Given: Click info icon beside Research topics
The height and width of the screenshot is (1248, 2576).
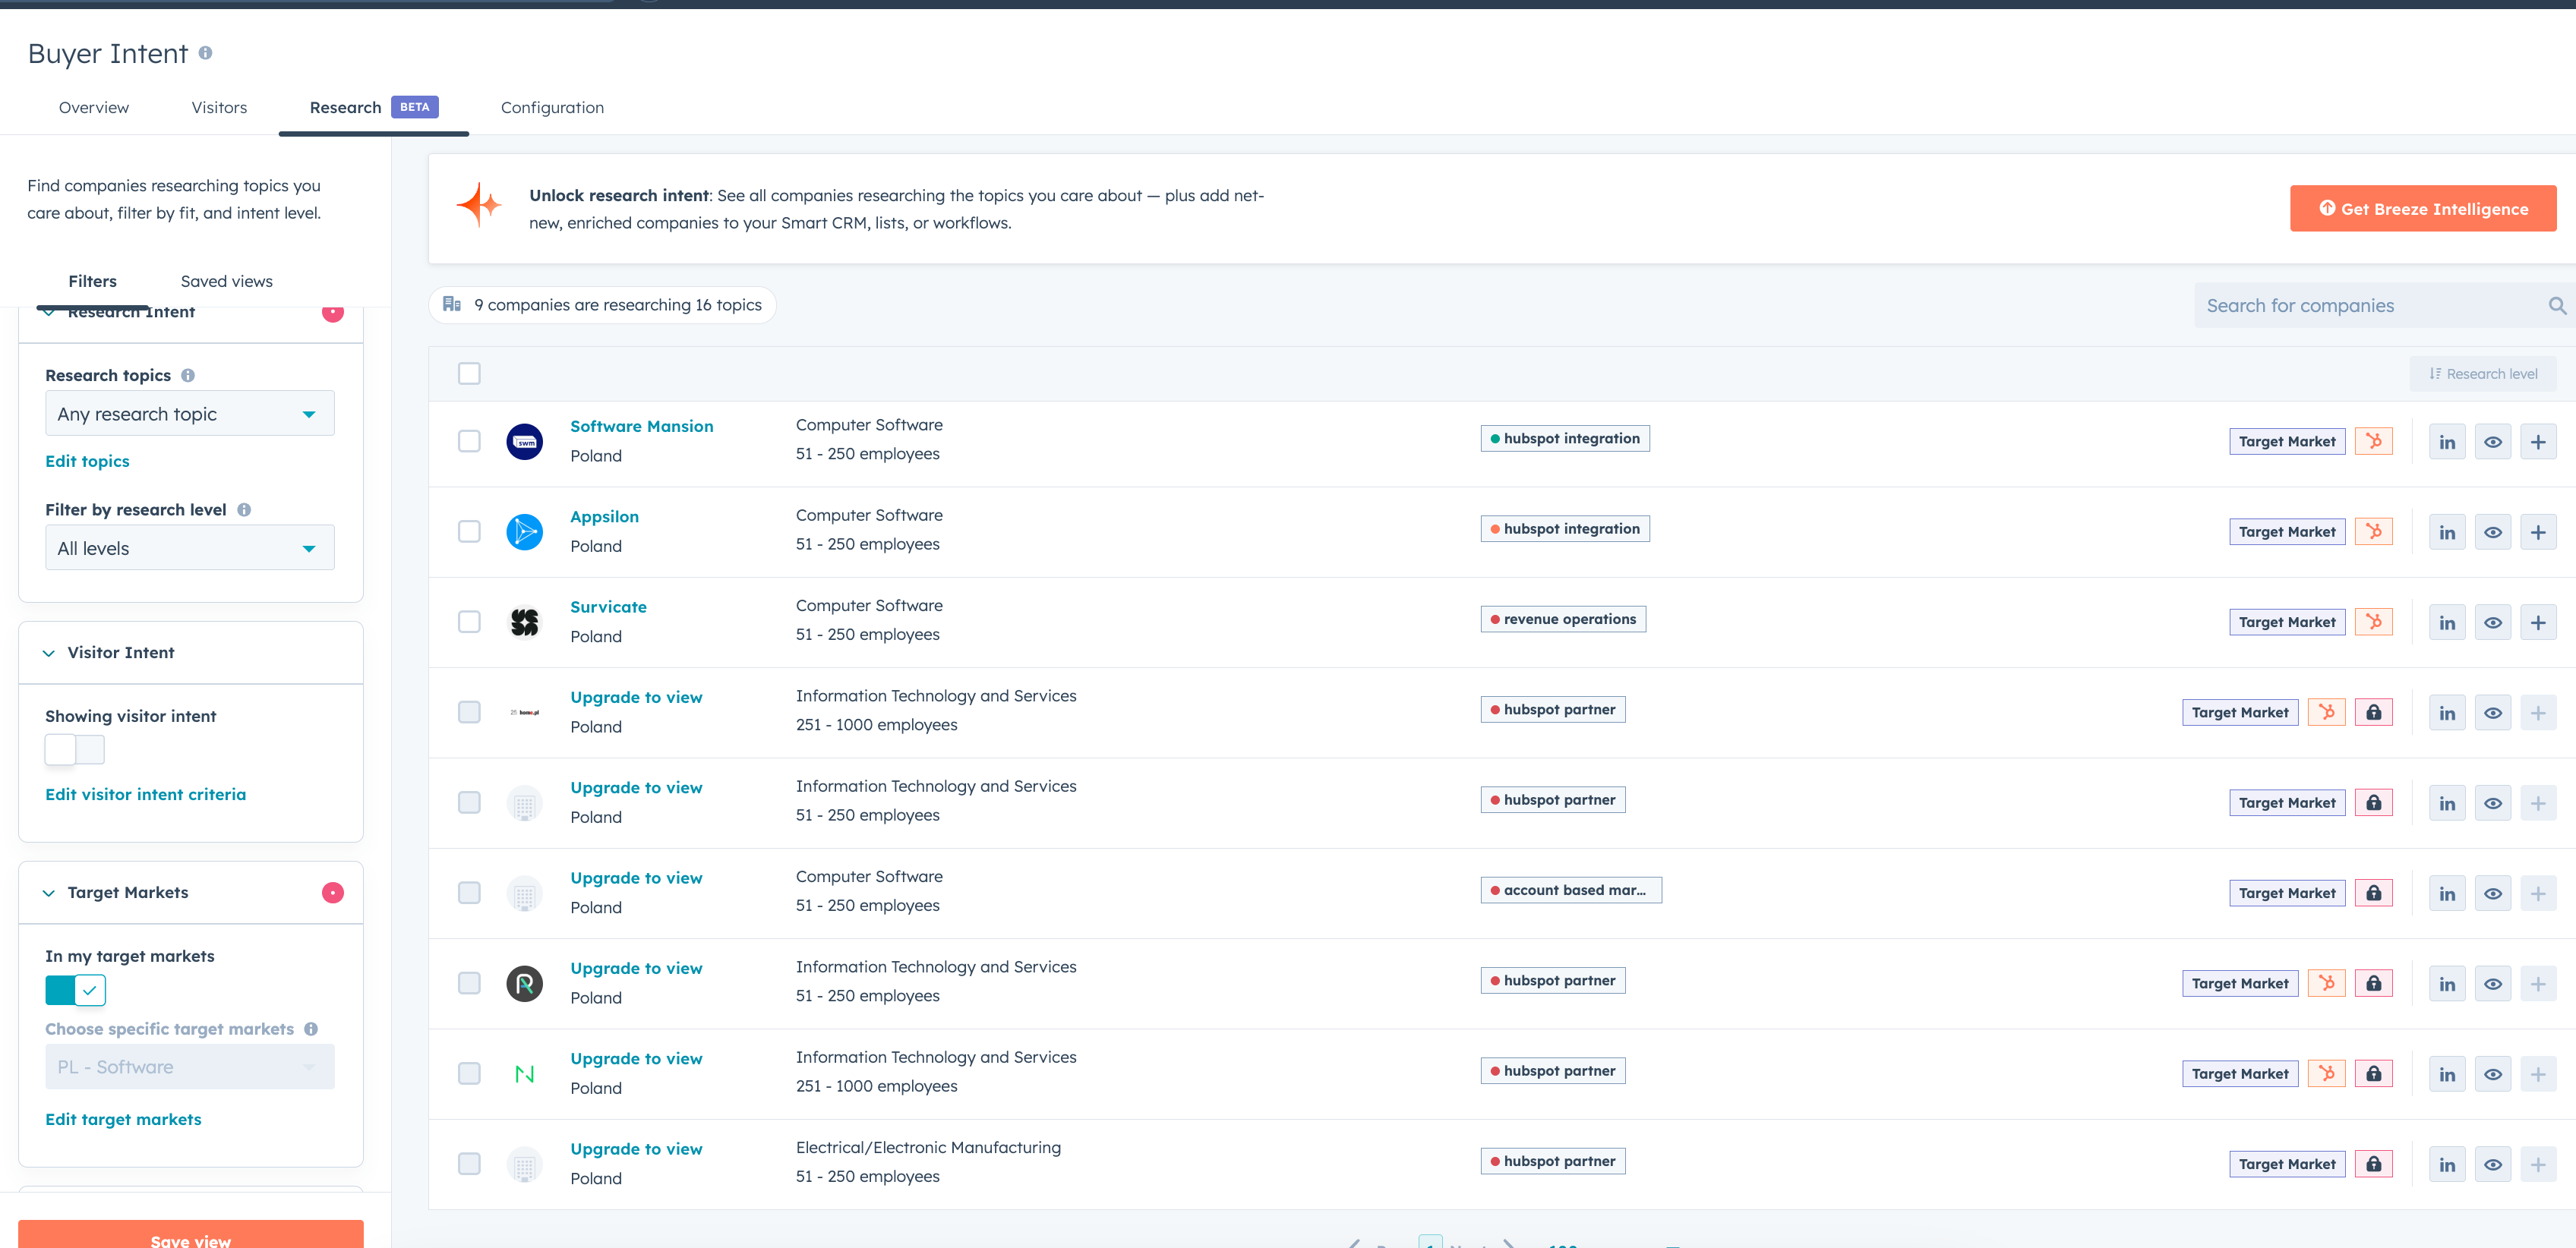Looking at the screenshot, I should click(188, 376).
